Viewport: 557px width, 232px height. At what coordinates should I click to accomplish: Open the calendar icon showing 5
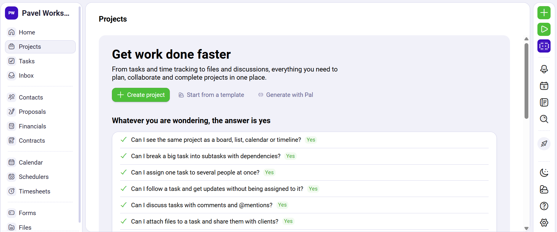[544, 86]
